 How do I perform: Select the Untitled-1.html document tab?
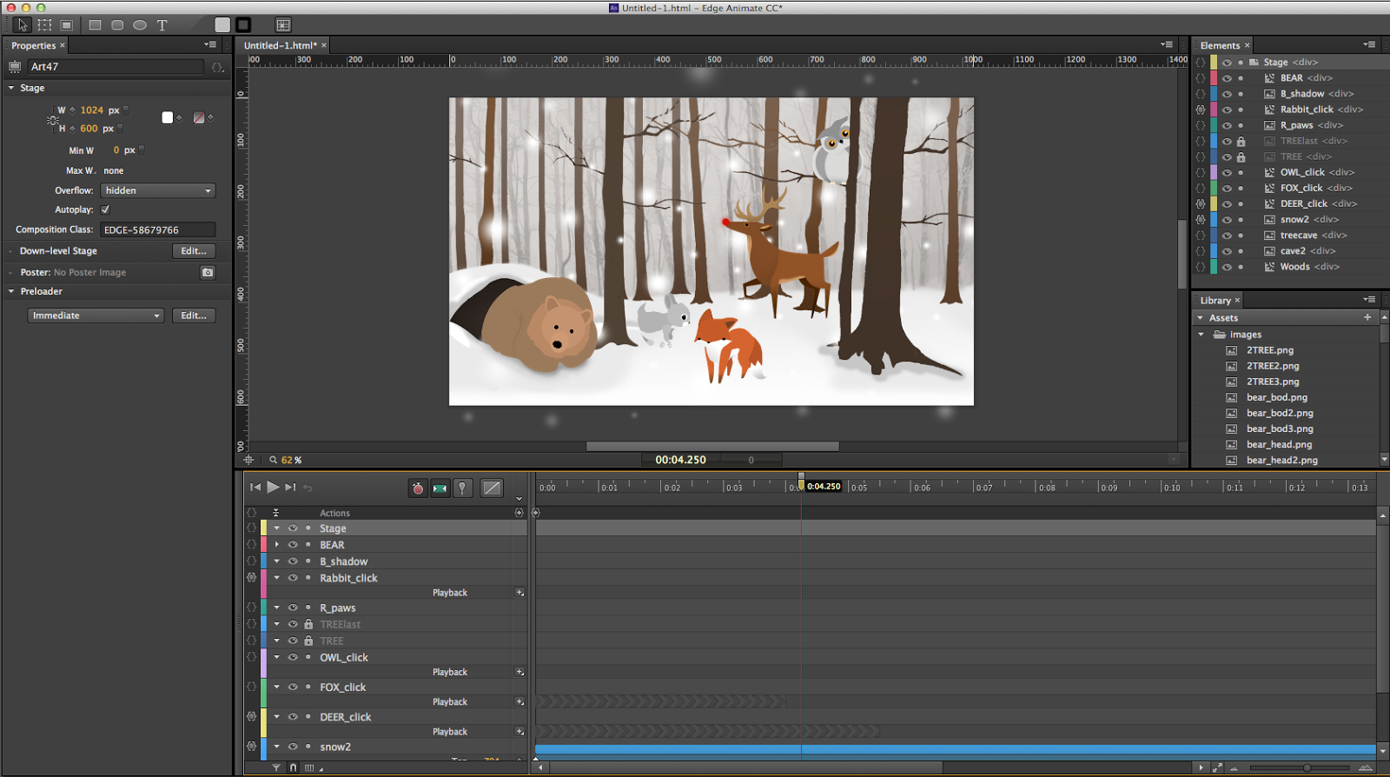[x=280, y=45]
